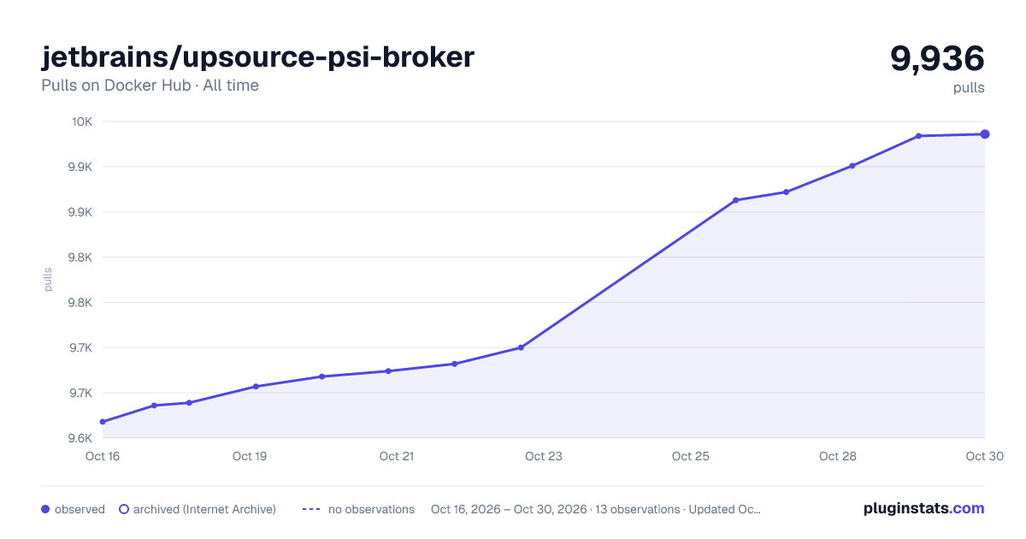Screen dimensions: 1026x539
Task: Click the '10K' y-axis label
Action: 82,121
